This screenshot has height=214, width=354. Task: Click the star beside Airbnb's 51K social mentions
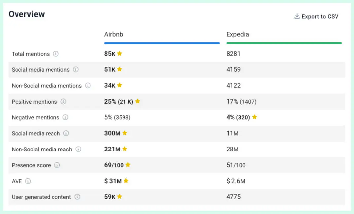point(120,69)
